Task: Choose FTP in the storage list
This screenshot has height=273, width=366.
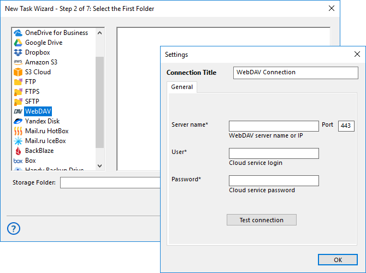Action: 31,82
